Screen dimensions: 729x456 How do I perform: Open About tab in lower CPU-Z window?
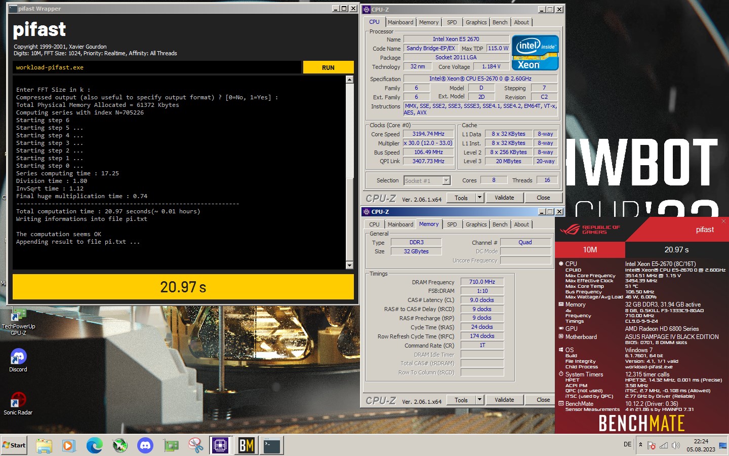[x=521, y=224]
